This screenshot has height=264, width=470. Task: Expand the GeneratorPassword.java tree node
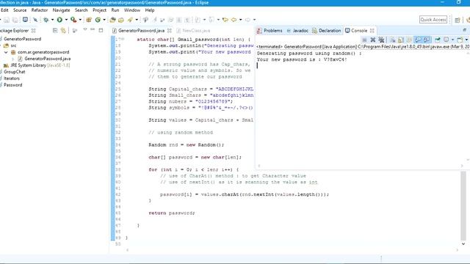click(x=12, y=59)
